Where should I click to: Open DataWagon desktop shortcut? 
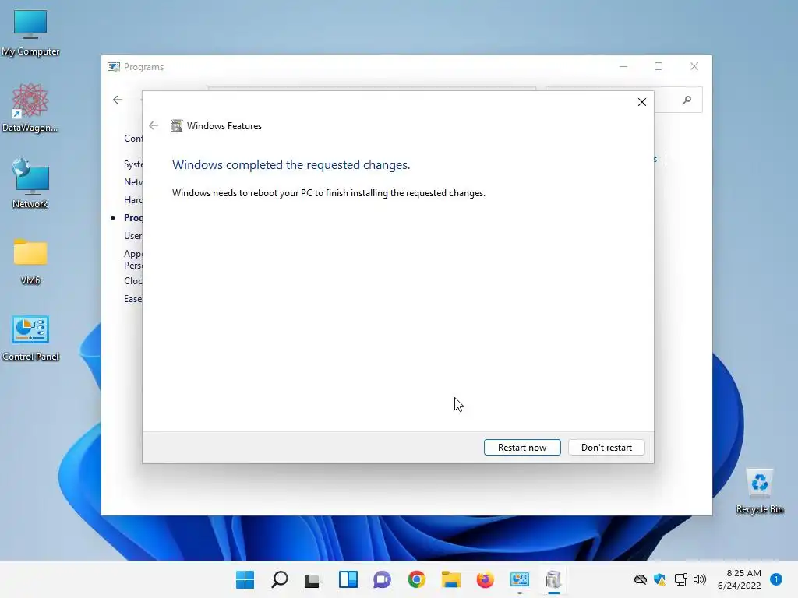(x=30, y=107)
